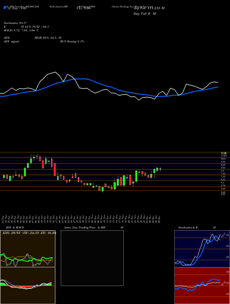
Task: Click the 8.4 price axis label
Action: coord(222,170)
